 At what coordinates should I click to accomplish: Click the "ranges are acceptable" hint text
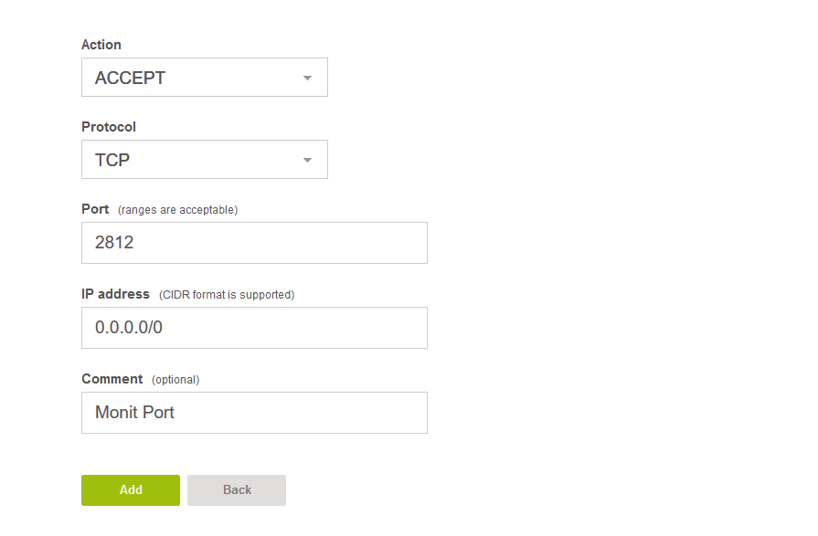[177, 210]
